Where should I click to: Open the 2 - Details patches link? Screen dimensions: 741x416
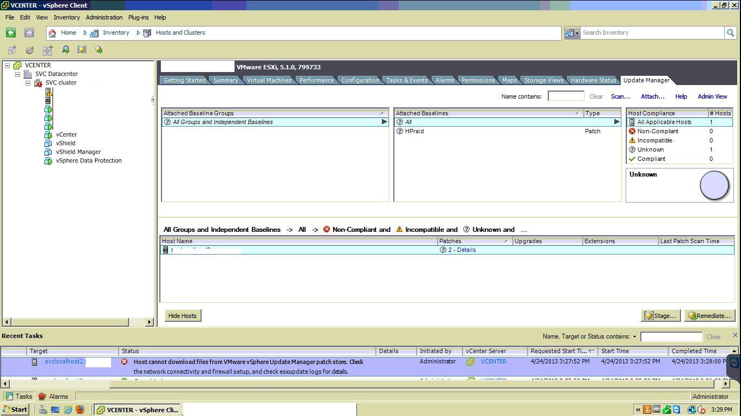click(x=462, y=250)
